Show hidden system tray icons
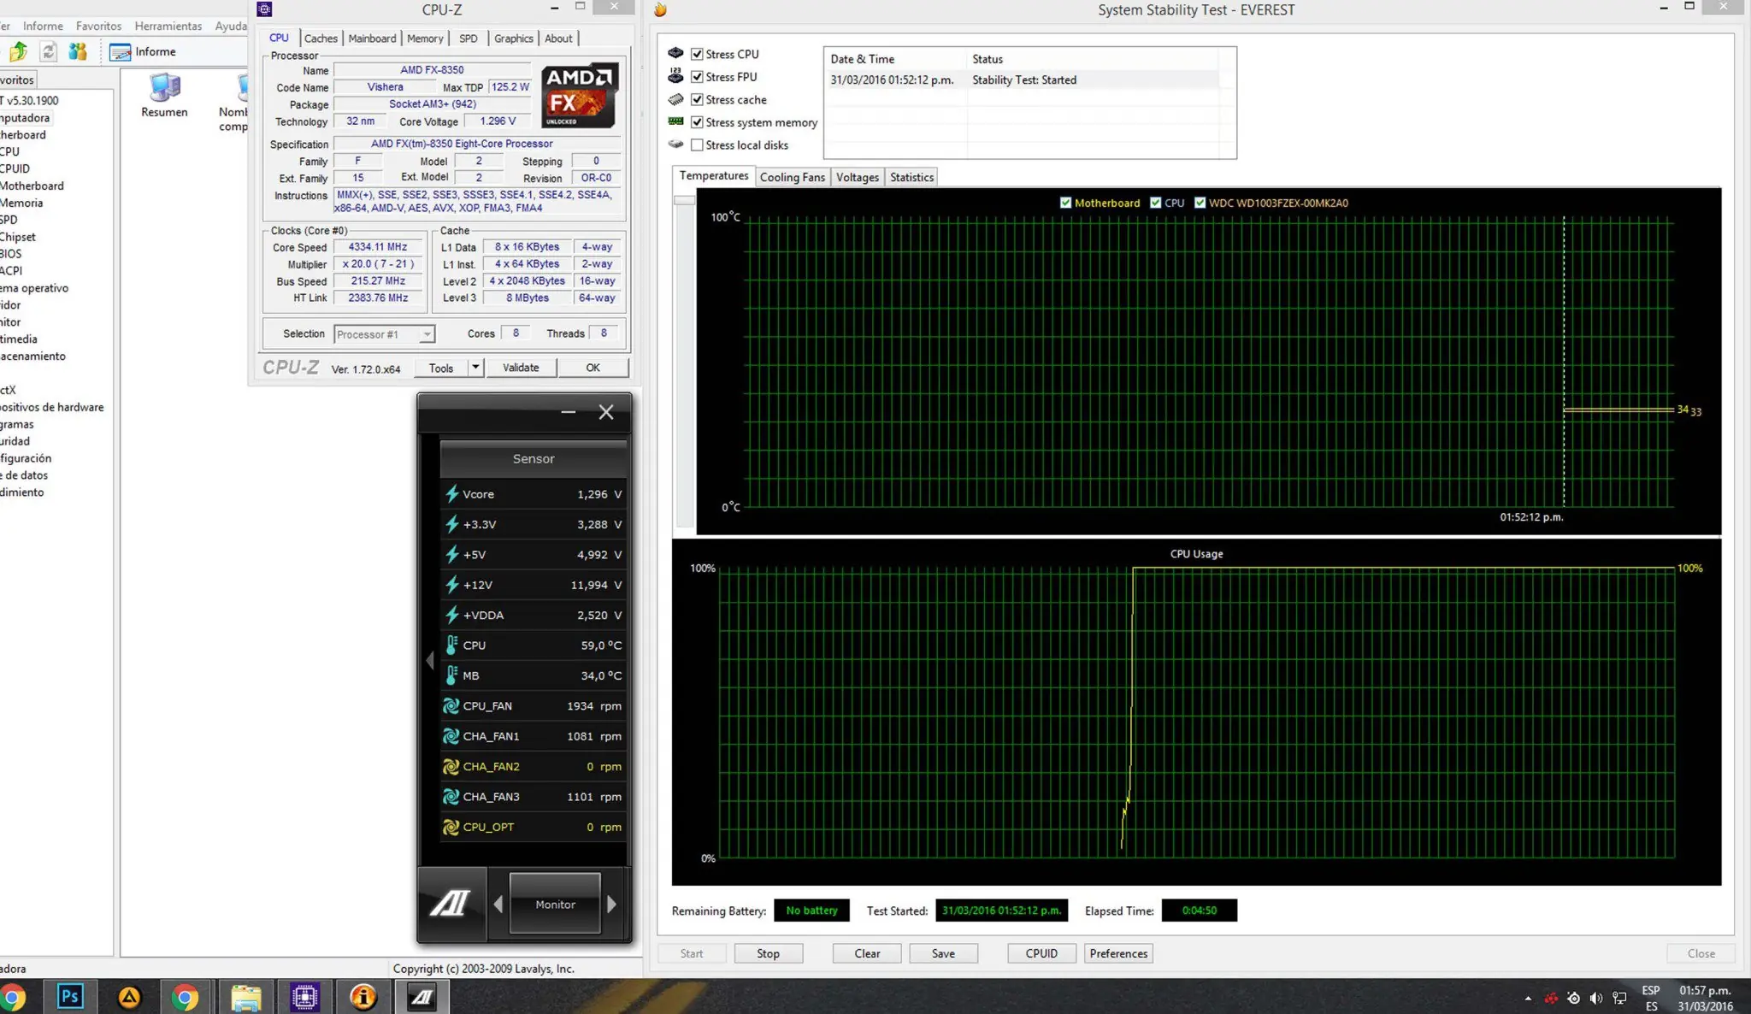1751x1014 pixels. tap(1528, 998)
